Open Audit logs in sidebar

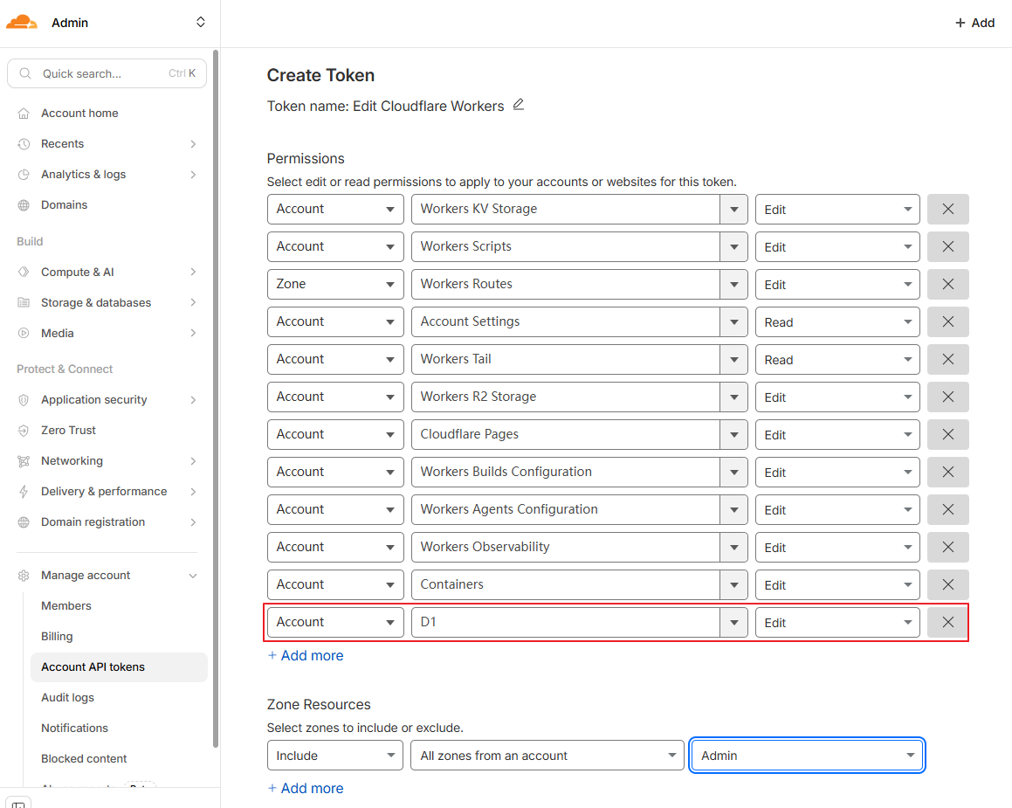pos(67,698)
